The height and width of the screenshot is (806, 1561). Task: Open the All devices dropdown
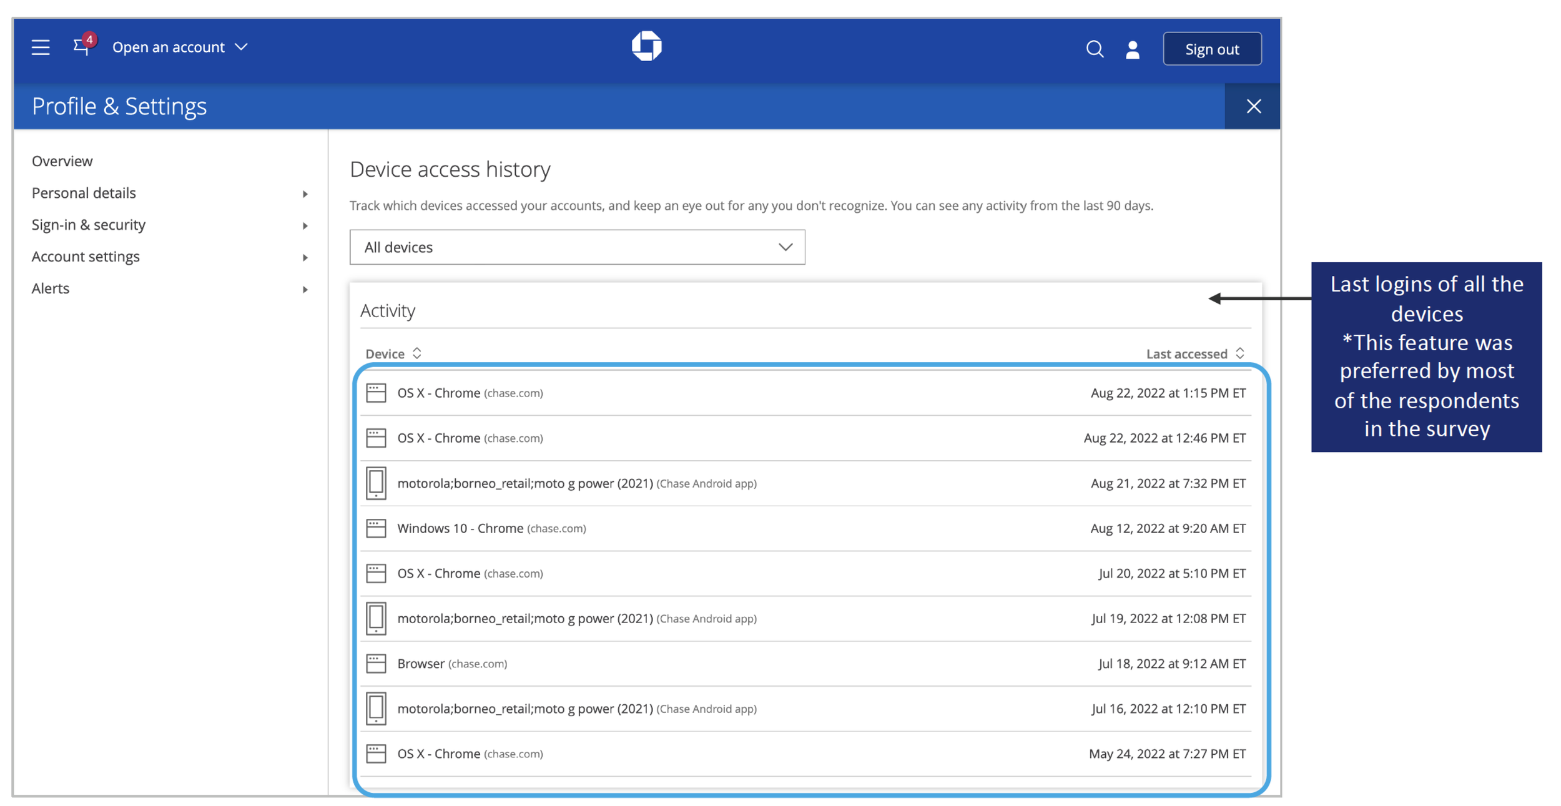[x=577, y=247]
